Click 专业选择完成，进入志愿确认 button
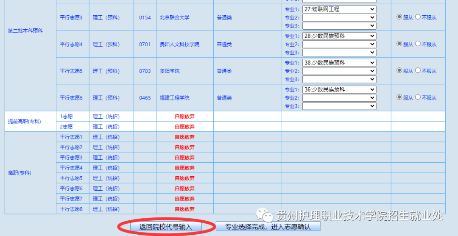458x236 pixels. pyautogui.click(x=268, y=227)
